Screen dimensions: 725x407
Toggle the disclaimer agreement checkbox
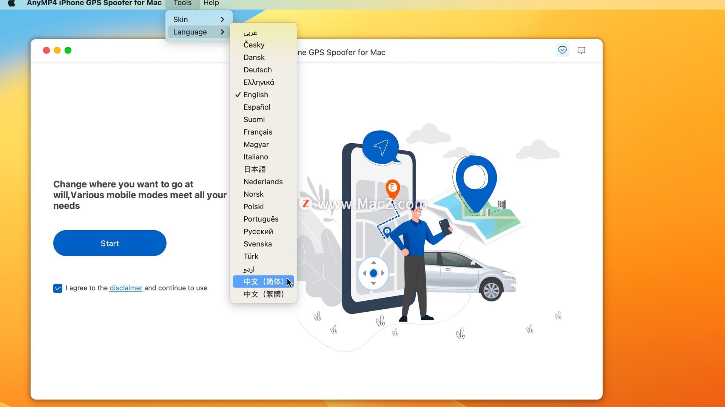point(58,288)
